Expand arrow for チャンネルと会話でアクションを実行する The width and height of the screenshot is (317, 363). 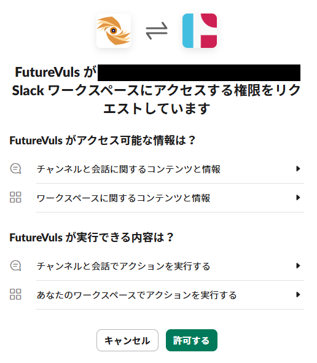[x=298, y=265]
